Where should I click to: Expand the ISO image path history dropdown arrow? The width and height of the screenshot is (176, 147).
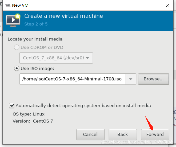tap(131, 79)
